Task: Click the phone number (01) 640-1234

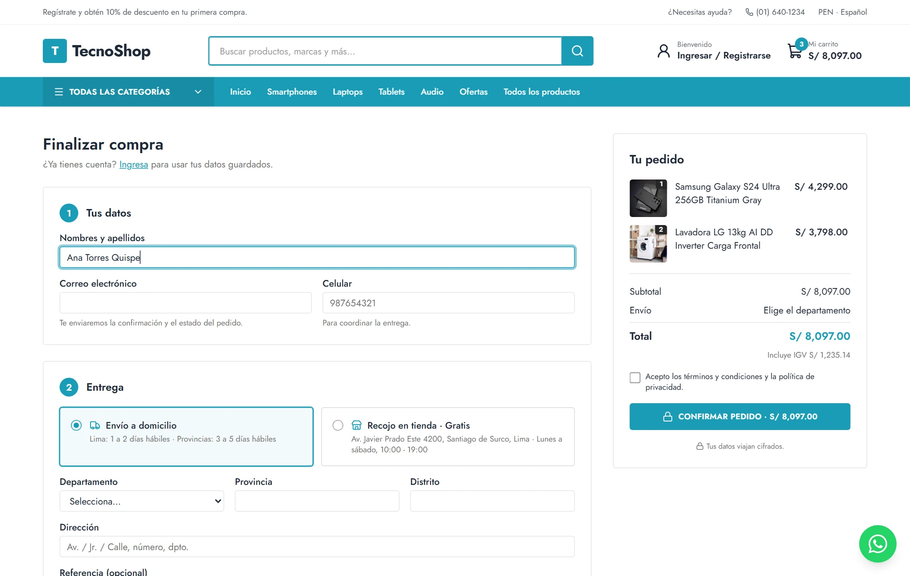Action: (x=780, y=12)
